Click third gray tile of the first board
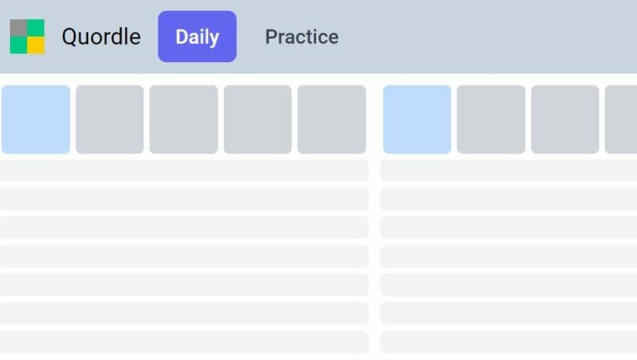The image size is (637, 360). 183,119
